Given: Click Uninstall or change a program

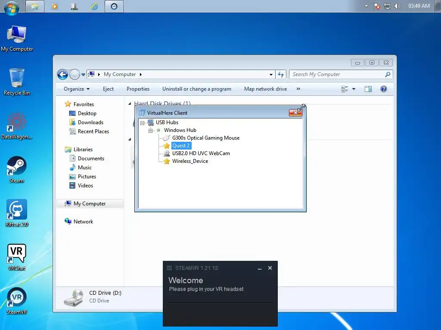Looking at the screenshot, I should coord(196,89).
